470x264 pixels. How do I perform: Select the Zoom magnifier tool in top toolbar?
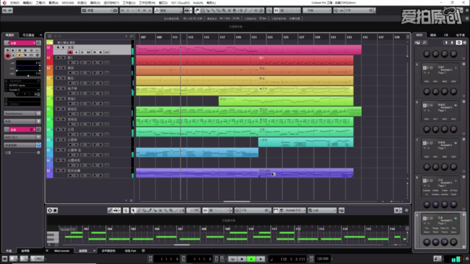[224, 11]
